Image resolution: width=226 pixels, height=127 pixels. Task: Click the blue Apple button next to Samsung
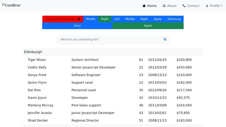[158, 19]
